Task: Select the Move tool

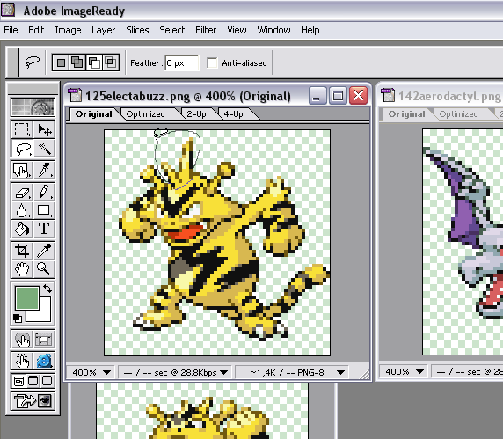Action: pos(44,129)
